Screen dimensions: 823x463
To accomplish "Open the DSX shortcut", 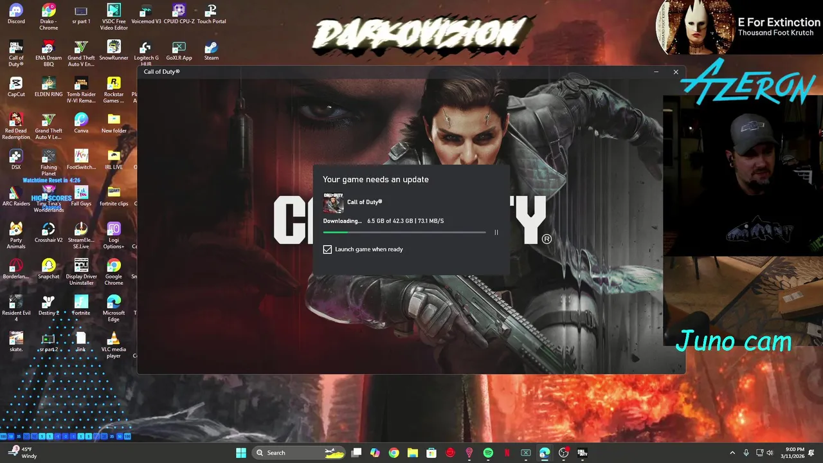I will (x=16, y=159).
